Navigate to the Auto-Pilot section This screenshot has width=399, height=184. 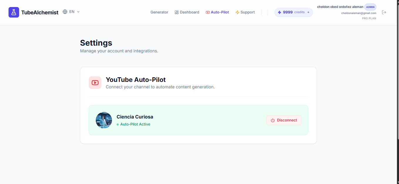220,12
